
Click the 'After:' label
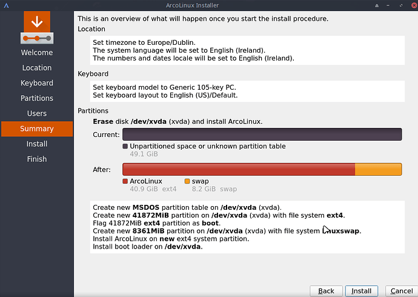click(102, 170)
